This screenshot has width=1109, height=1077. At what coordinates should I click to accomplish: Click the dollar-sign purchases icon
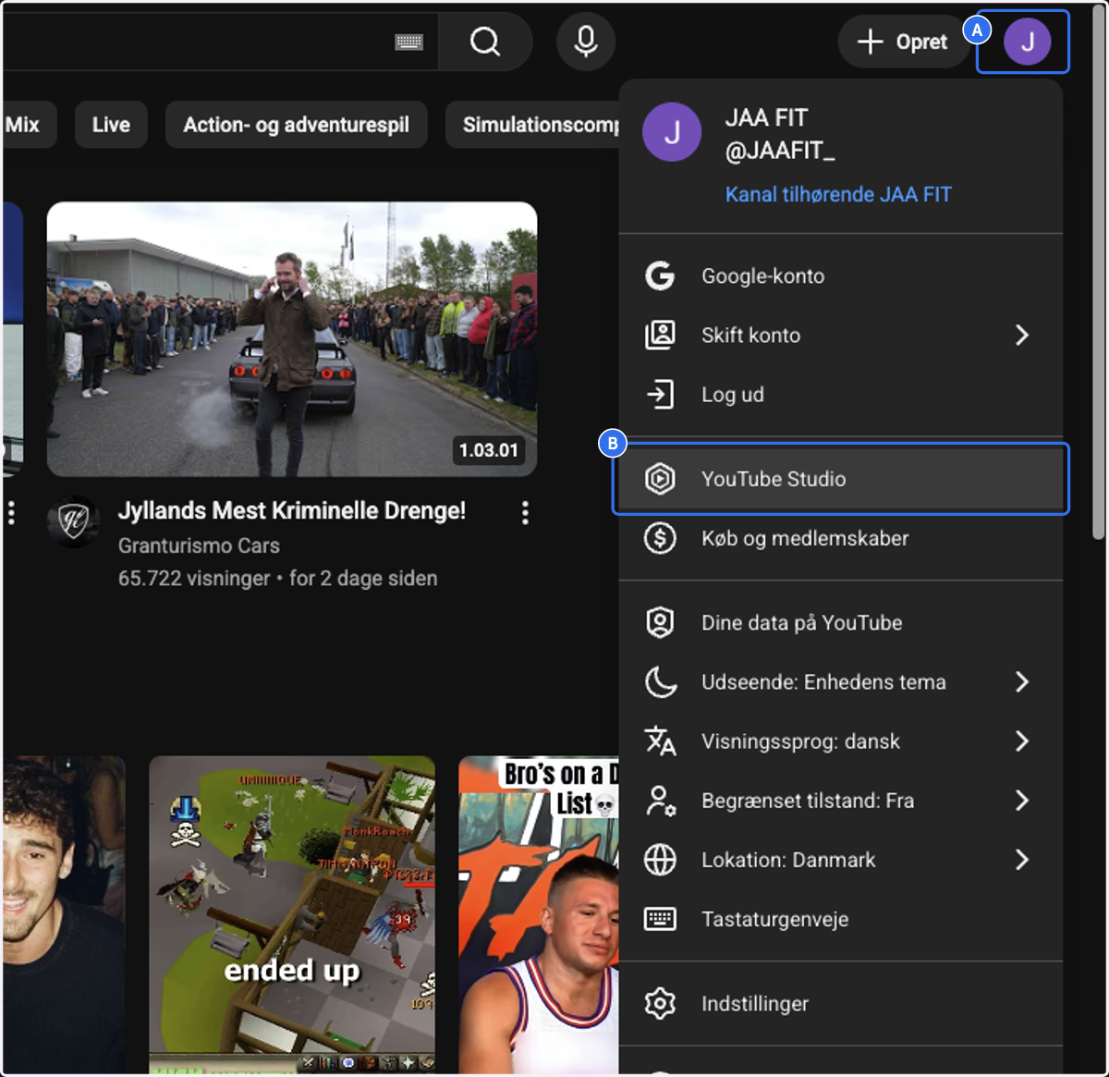click(x=660, y=538)
